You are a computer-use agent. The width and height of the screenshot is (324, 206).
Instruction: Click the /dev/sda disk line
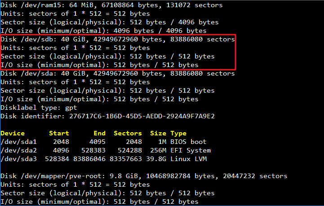(118, 73)
